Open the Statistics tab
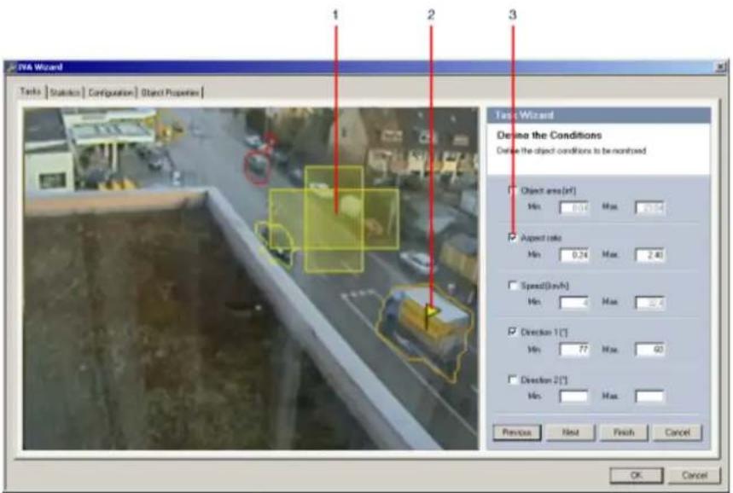Viewport: 733px width, 493px height. click(65, 92)
